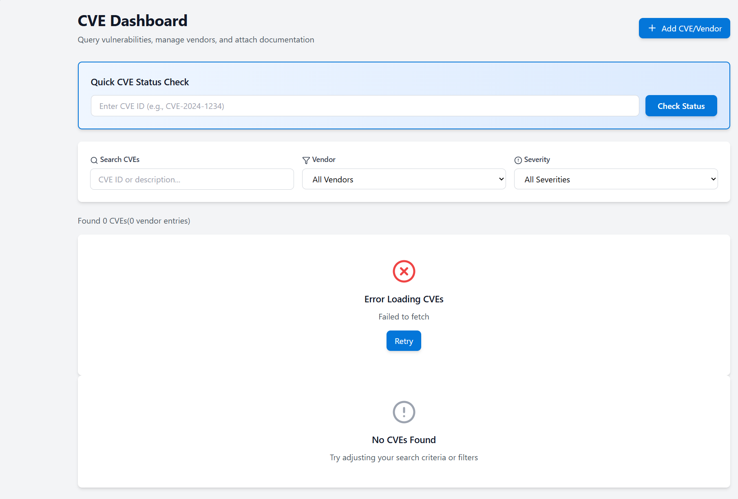Select the Failed to fetch error message
The height and width of the screenshot is (499, 738).
[x=404, y=317]
